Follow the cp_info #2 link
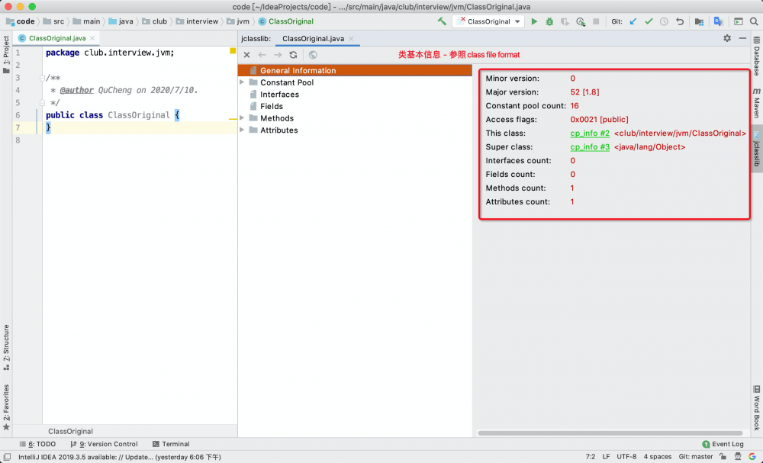Image resolution: width=763 pixels, height=463 pixels. (590, 133)
